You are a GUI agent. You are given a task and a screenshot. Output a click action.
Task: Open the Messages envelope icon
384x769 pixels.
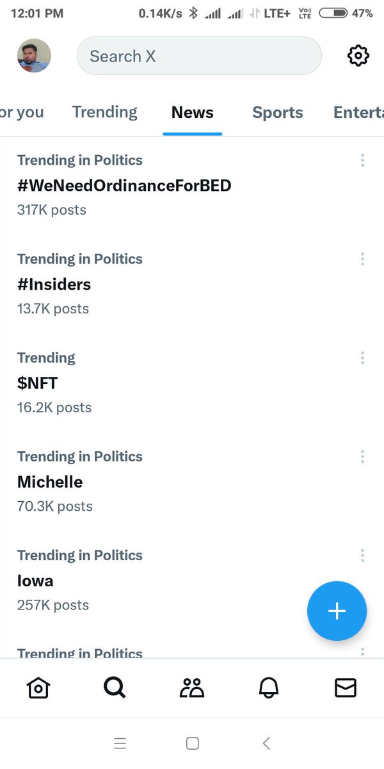click(x=346, y=688)
